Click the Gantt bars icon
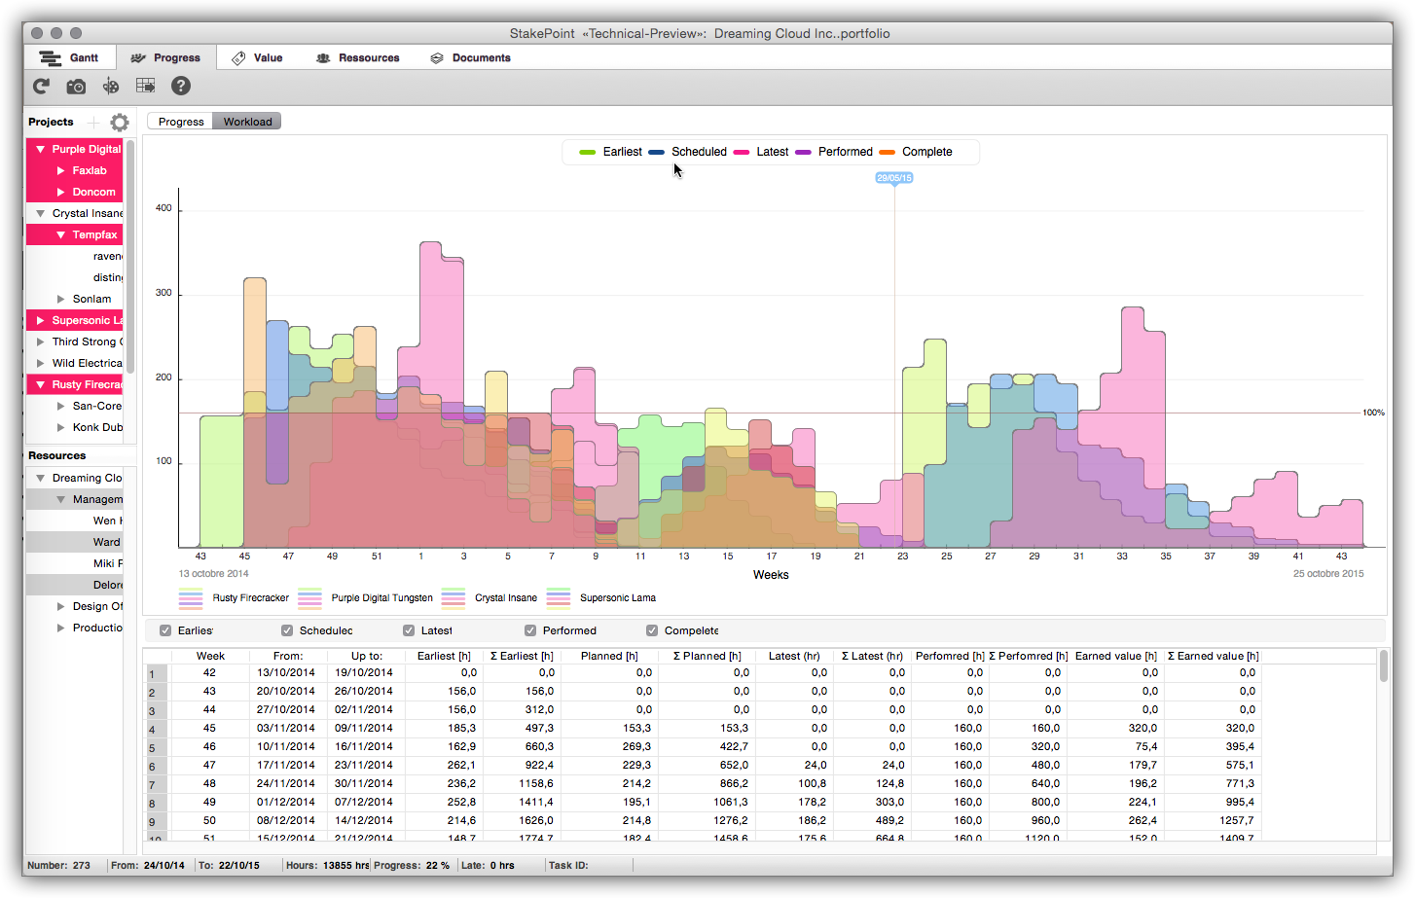The image size is (1415, 898). pyautogui.click(x=50, y=58)
